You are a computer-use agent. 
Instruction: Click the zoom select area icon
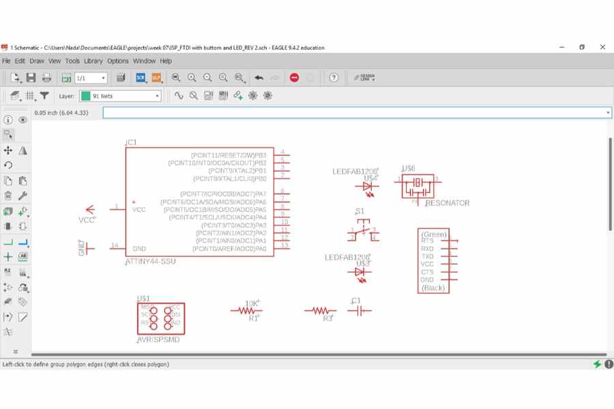point(239,78)
